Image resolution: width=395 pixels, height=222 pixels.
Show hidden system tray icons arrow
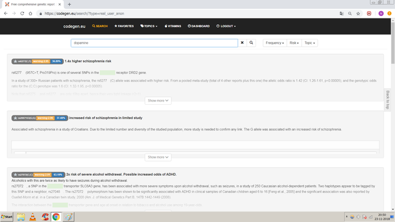pos(347,216)
